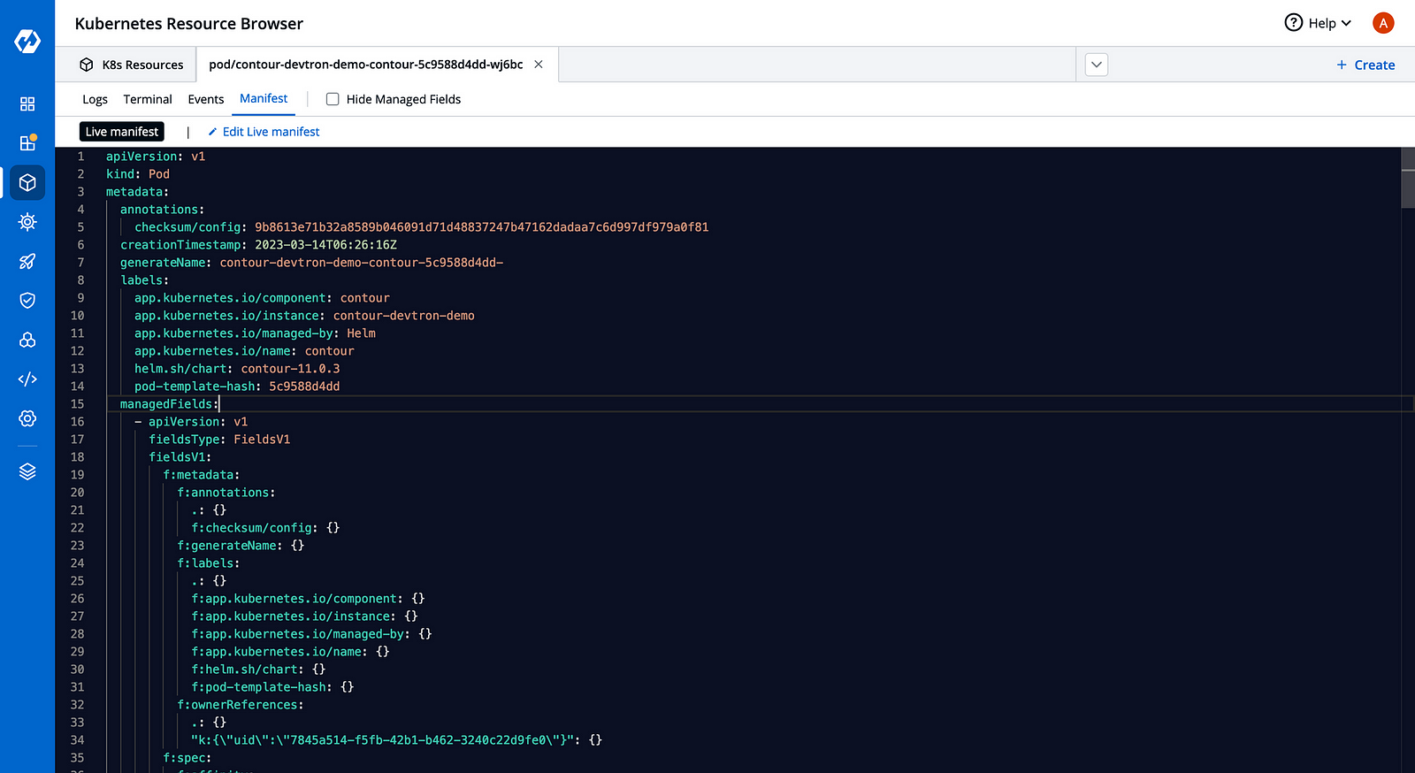The image size is (1415, 773).
Task: Close the contour pod tab
Action: 539,65
